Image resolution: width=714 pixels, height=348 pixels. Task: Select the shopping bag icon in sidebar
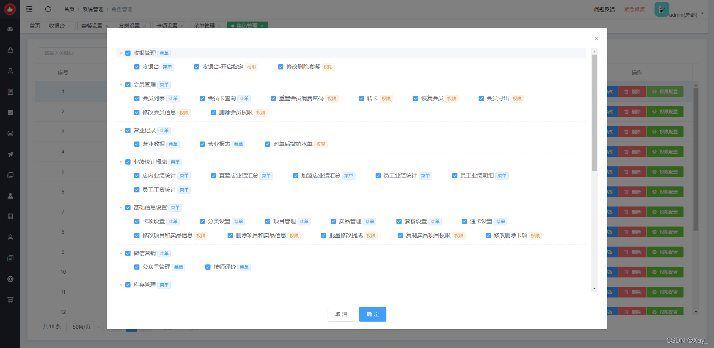pyautogui.click(x=10, y=50)
